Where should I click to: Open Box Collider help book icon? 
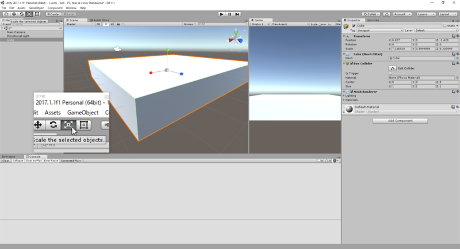454,63
